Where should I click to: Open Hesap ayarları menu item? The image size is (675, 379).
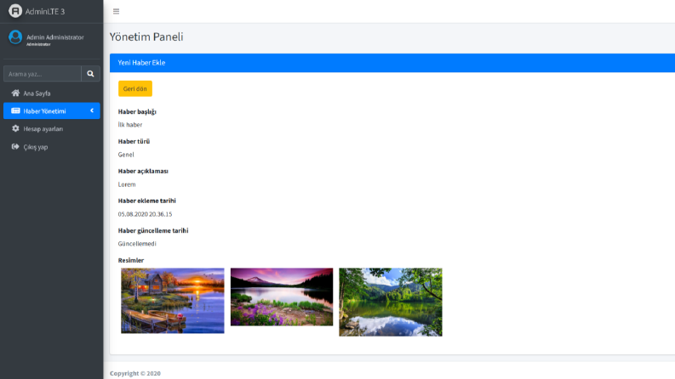pos(52,129)
